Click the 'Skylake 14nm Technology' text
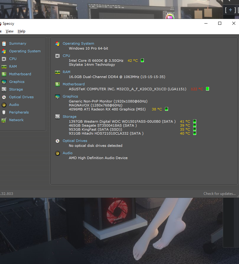The image size is (239, 264). (92, 65)
